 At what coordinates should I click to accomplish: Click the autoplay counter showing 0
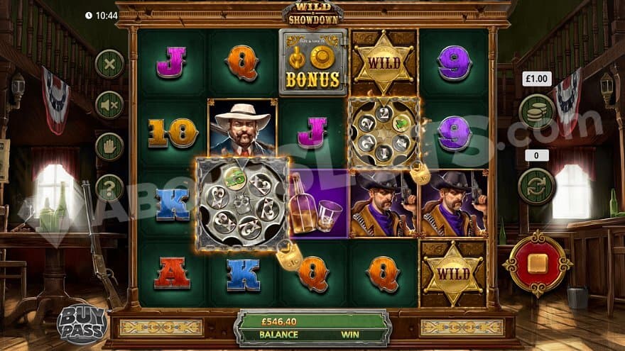point(536,155)
